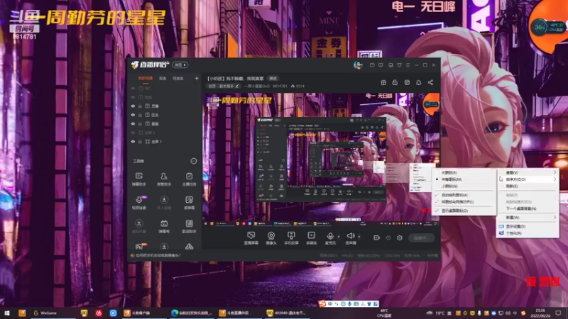Switch to the third scene tab
The width and height of the screenshot is (568, 319).
178,78
